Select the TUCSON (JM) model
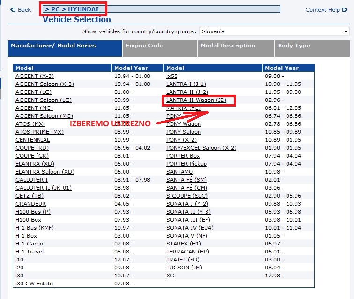This screenshot has height=299, width=354. click(x=184, y=268)
